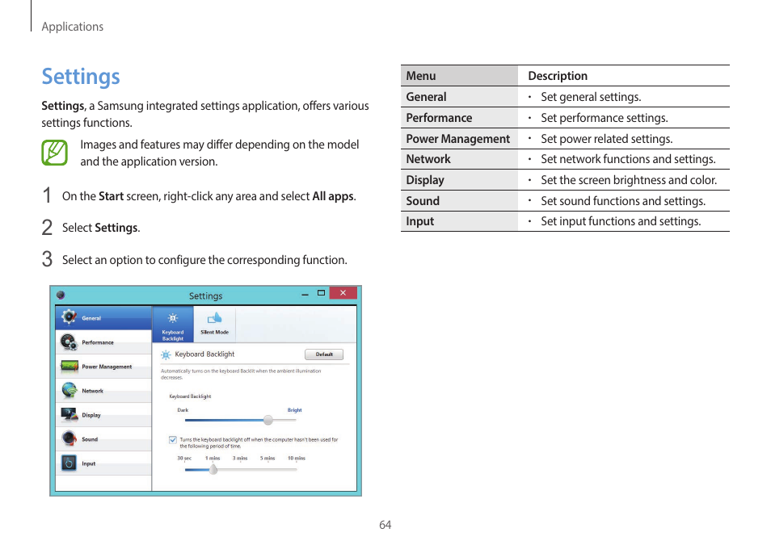Viewport: 771px width, 545px height.
Task: Click the '3 mins' slider label
Action: [240, 458]
